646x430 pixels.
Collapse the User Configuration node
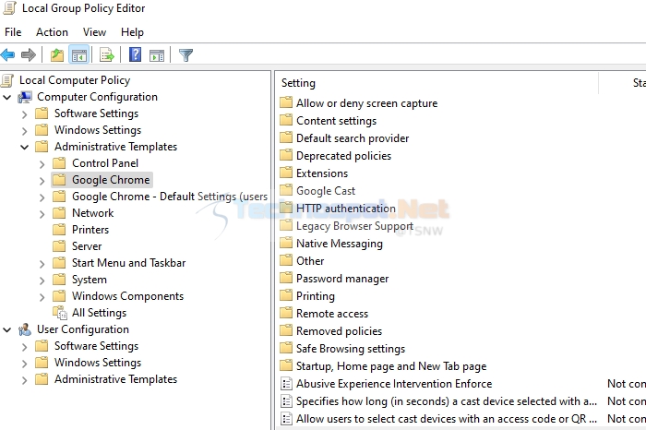7,329
